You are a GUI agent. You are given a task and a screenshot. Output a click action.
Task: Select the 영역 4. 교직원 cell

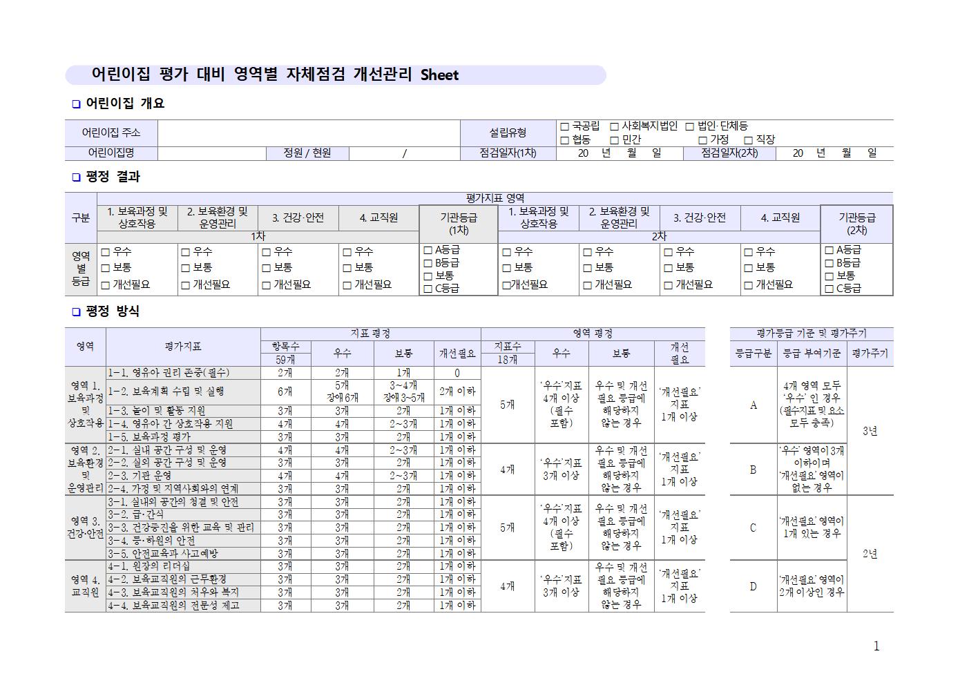tap(85, 586)
